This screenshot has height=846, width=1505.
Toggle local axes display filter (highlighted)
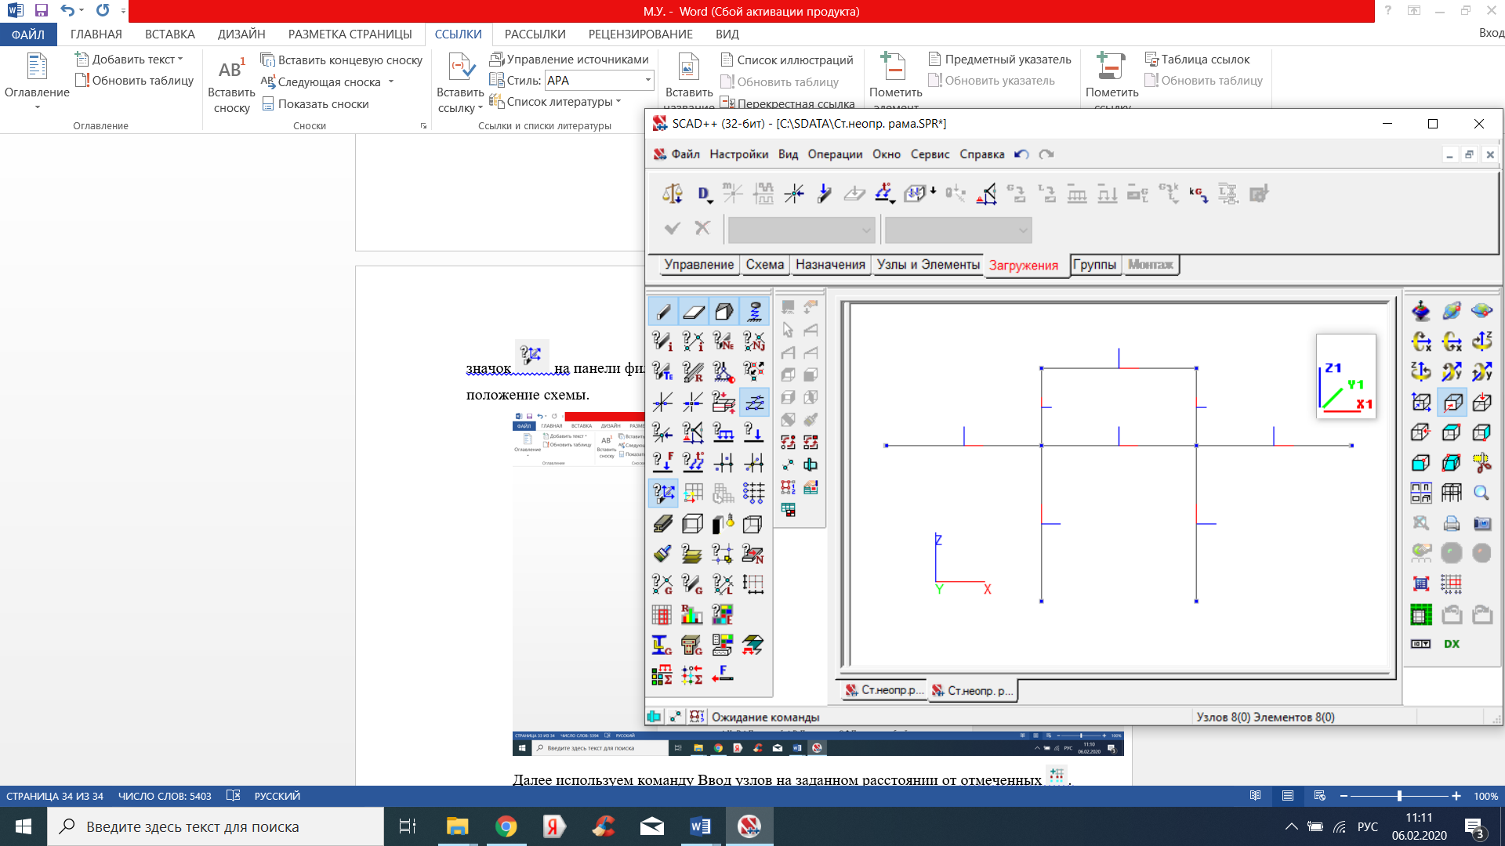coord(754,402)
